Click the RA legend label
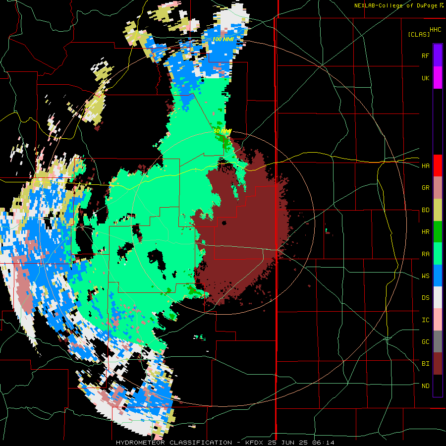 point(425,254)
